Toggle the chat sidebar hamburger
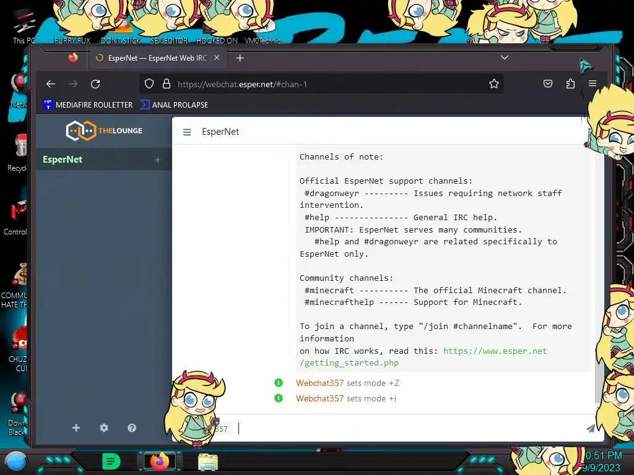Viewport: 634px width, 475px height. click(187, 132)
